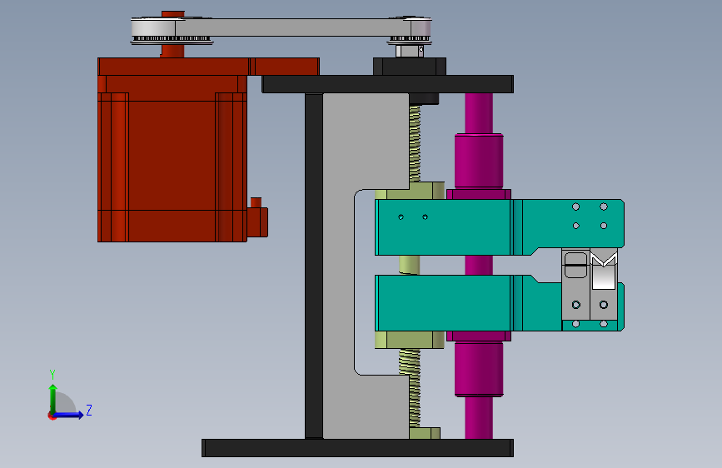722x468 pixels.
Task: Click the blue Z axis arrow of the triad
Action: pyautogui.click(x=69, y=415)
